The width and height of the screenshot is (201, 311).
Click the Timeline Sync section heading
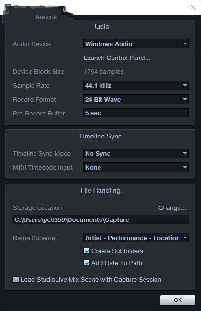tap(100, 137)
